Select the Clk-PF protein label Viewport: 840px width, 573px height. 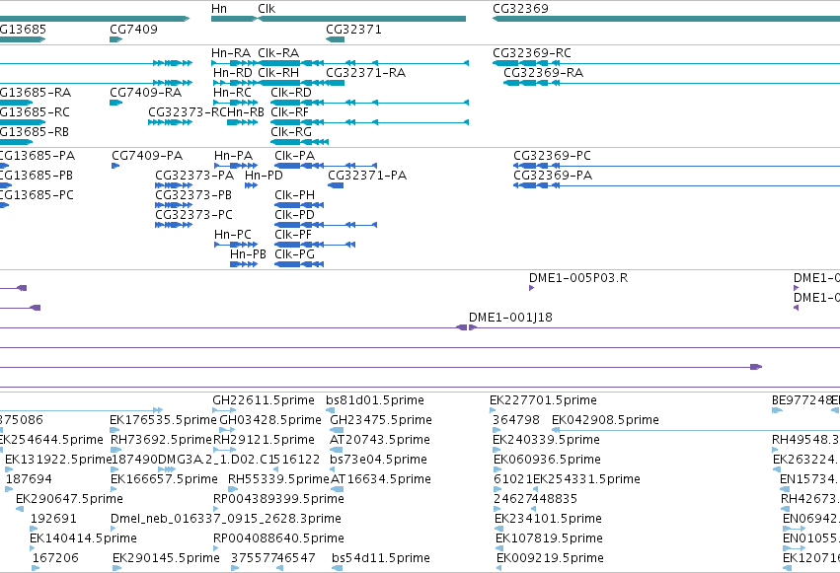(293, 235)
